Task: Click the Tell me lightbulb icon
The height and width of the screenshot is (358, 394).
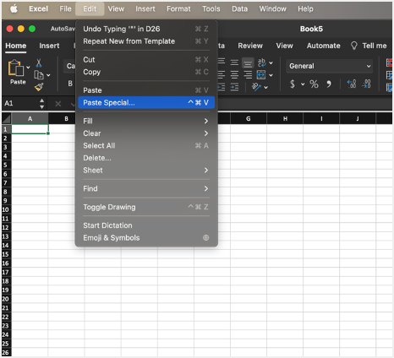Action: (354, 46)
